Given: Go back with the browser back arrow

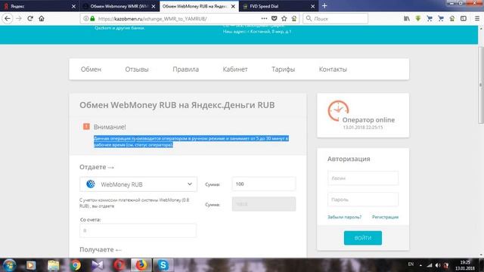Looking at the screenshot, I should [x=7, y=18].
